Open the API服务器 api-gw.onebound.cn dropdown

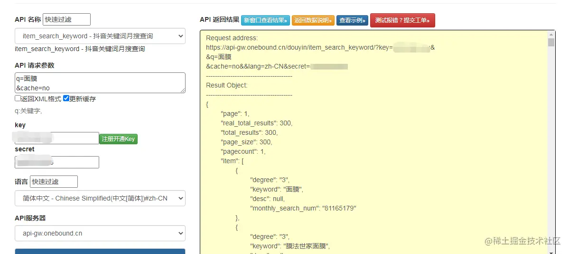[x=100, y=233]
